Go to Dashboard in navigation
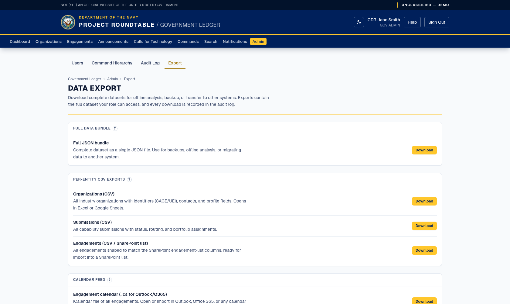 [20, 41]
